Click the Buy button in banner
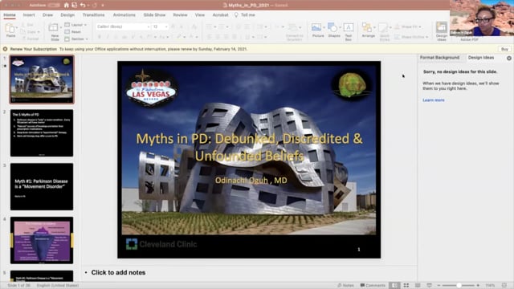The image size is (514, 289). 504,49
